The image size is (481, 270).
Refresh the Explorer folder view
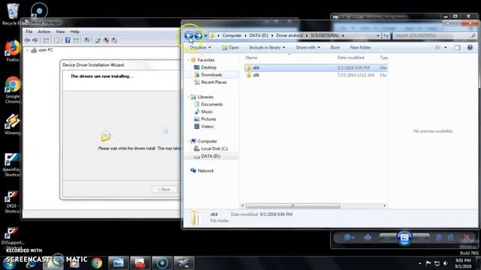386,36
